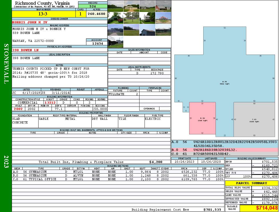
Task: Select deeded owner MORRIS JOHN H IV
Action: (30, 22)
